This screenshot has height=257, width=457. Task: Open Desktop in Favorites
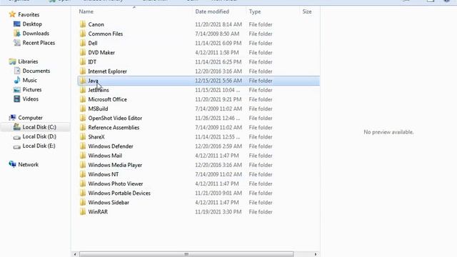[32, 24]
